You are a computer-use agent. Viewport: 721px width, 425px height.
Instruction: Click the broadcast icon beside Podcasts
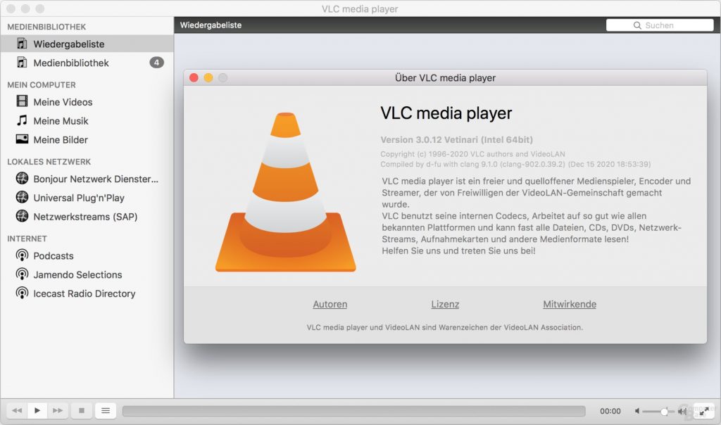click(22, 255)
